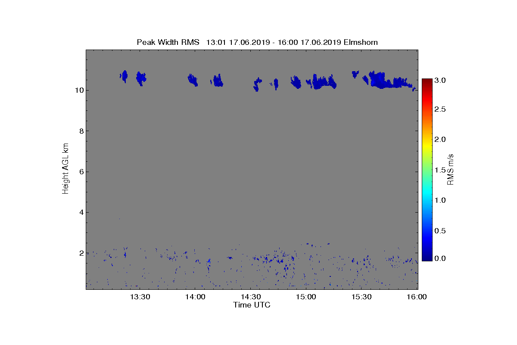Image resolution: width=517 pixels, height=345 pixels.
Task: Click the height tick label '4'
Action: coord(81,212)
